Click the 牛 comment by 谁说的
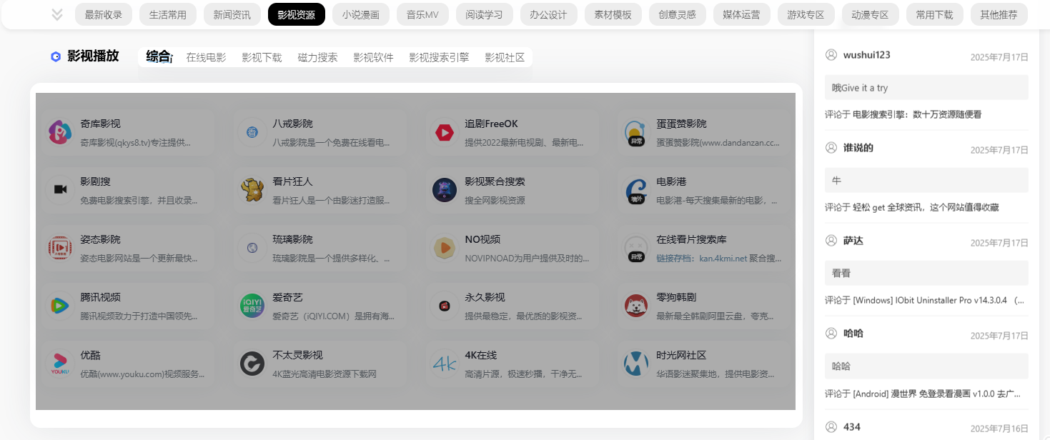 click(926, 180)
